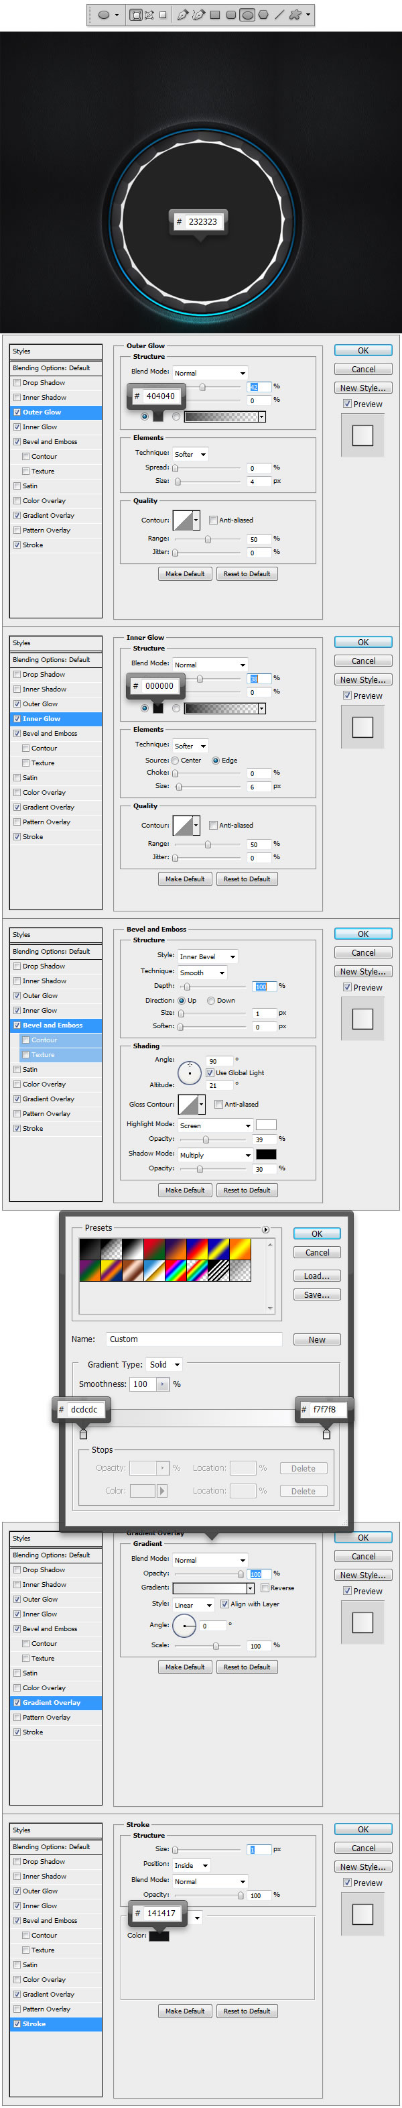This screenshot has height=2108, width=402.
Task: Select the Ellipse shape tool
Action: (x=248, y=15)
